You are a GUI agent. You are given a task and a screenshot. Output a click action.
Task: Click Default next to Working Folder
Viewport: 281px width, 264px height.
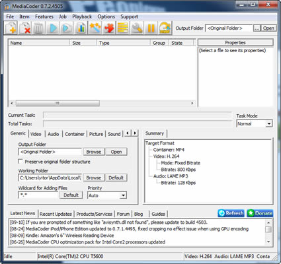pos(116,178)
